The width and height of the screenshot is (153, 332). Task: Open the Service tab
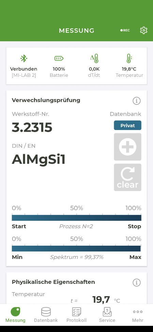(x=107, y=315)
